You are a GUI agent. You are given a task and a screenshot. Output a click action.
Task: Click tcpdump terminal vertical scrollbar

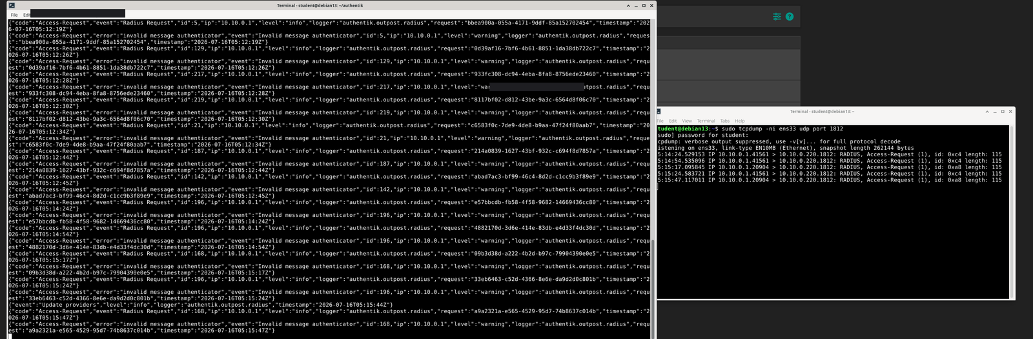(1012, 212)
